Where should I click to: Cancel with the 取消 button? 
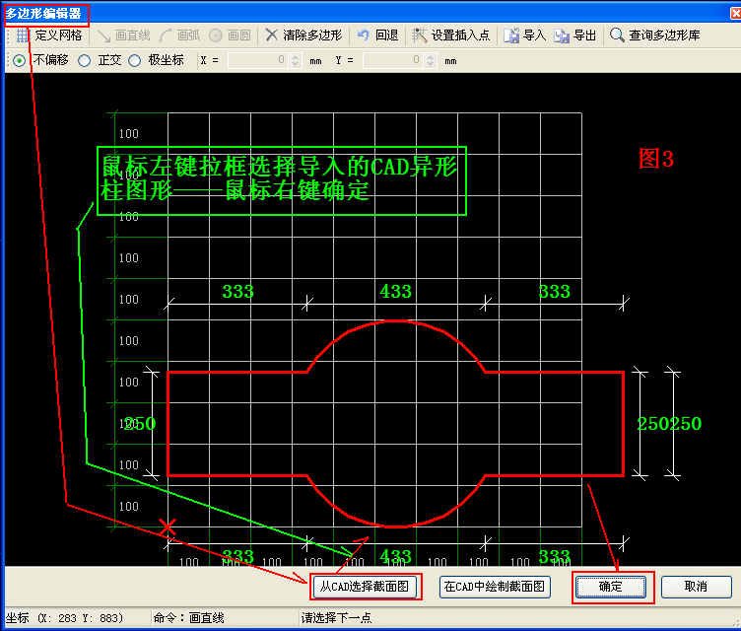696,587
